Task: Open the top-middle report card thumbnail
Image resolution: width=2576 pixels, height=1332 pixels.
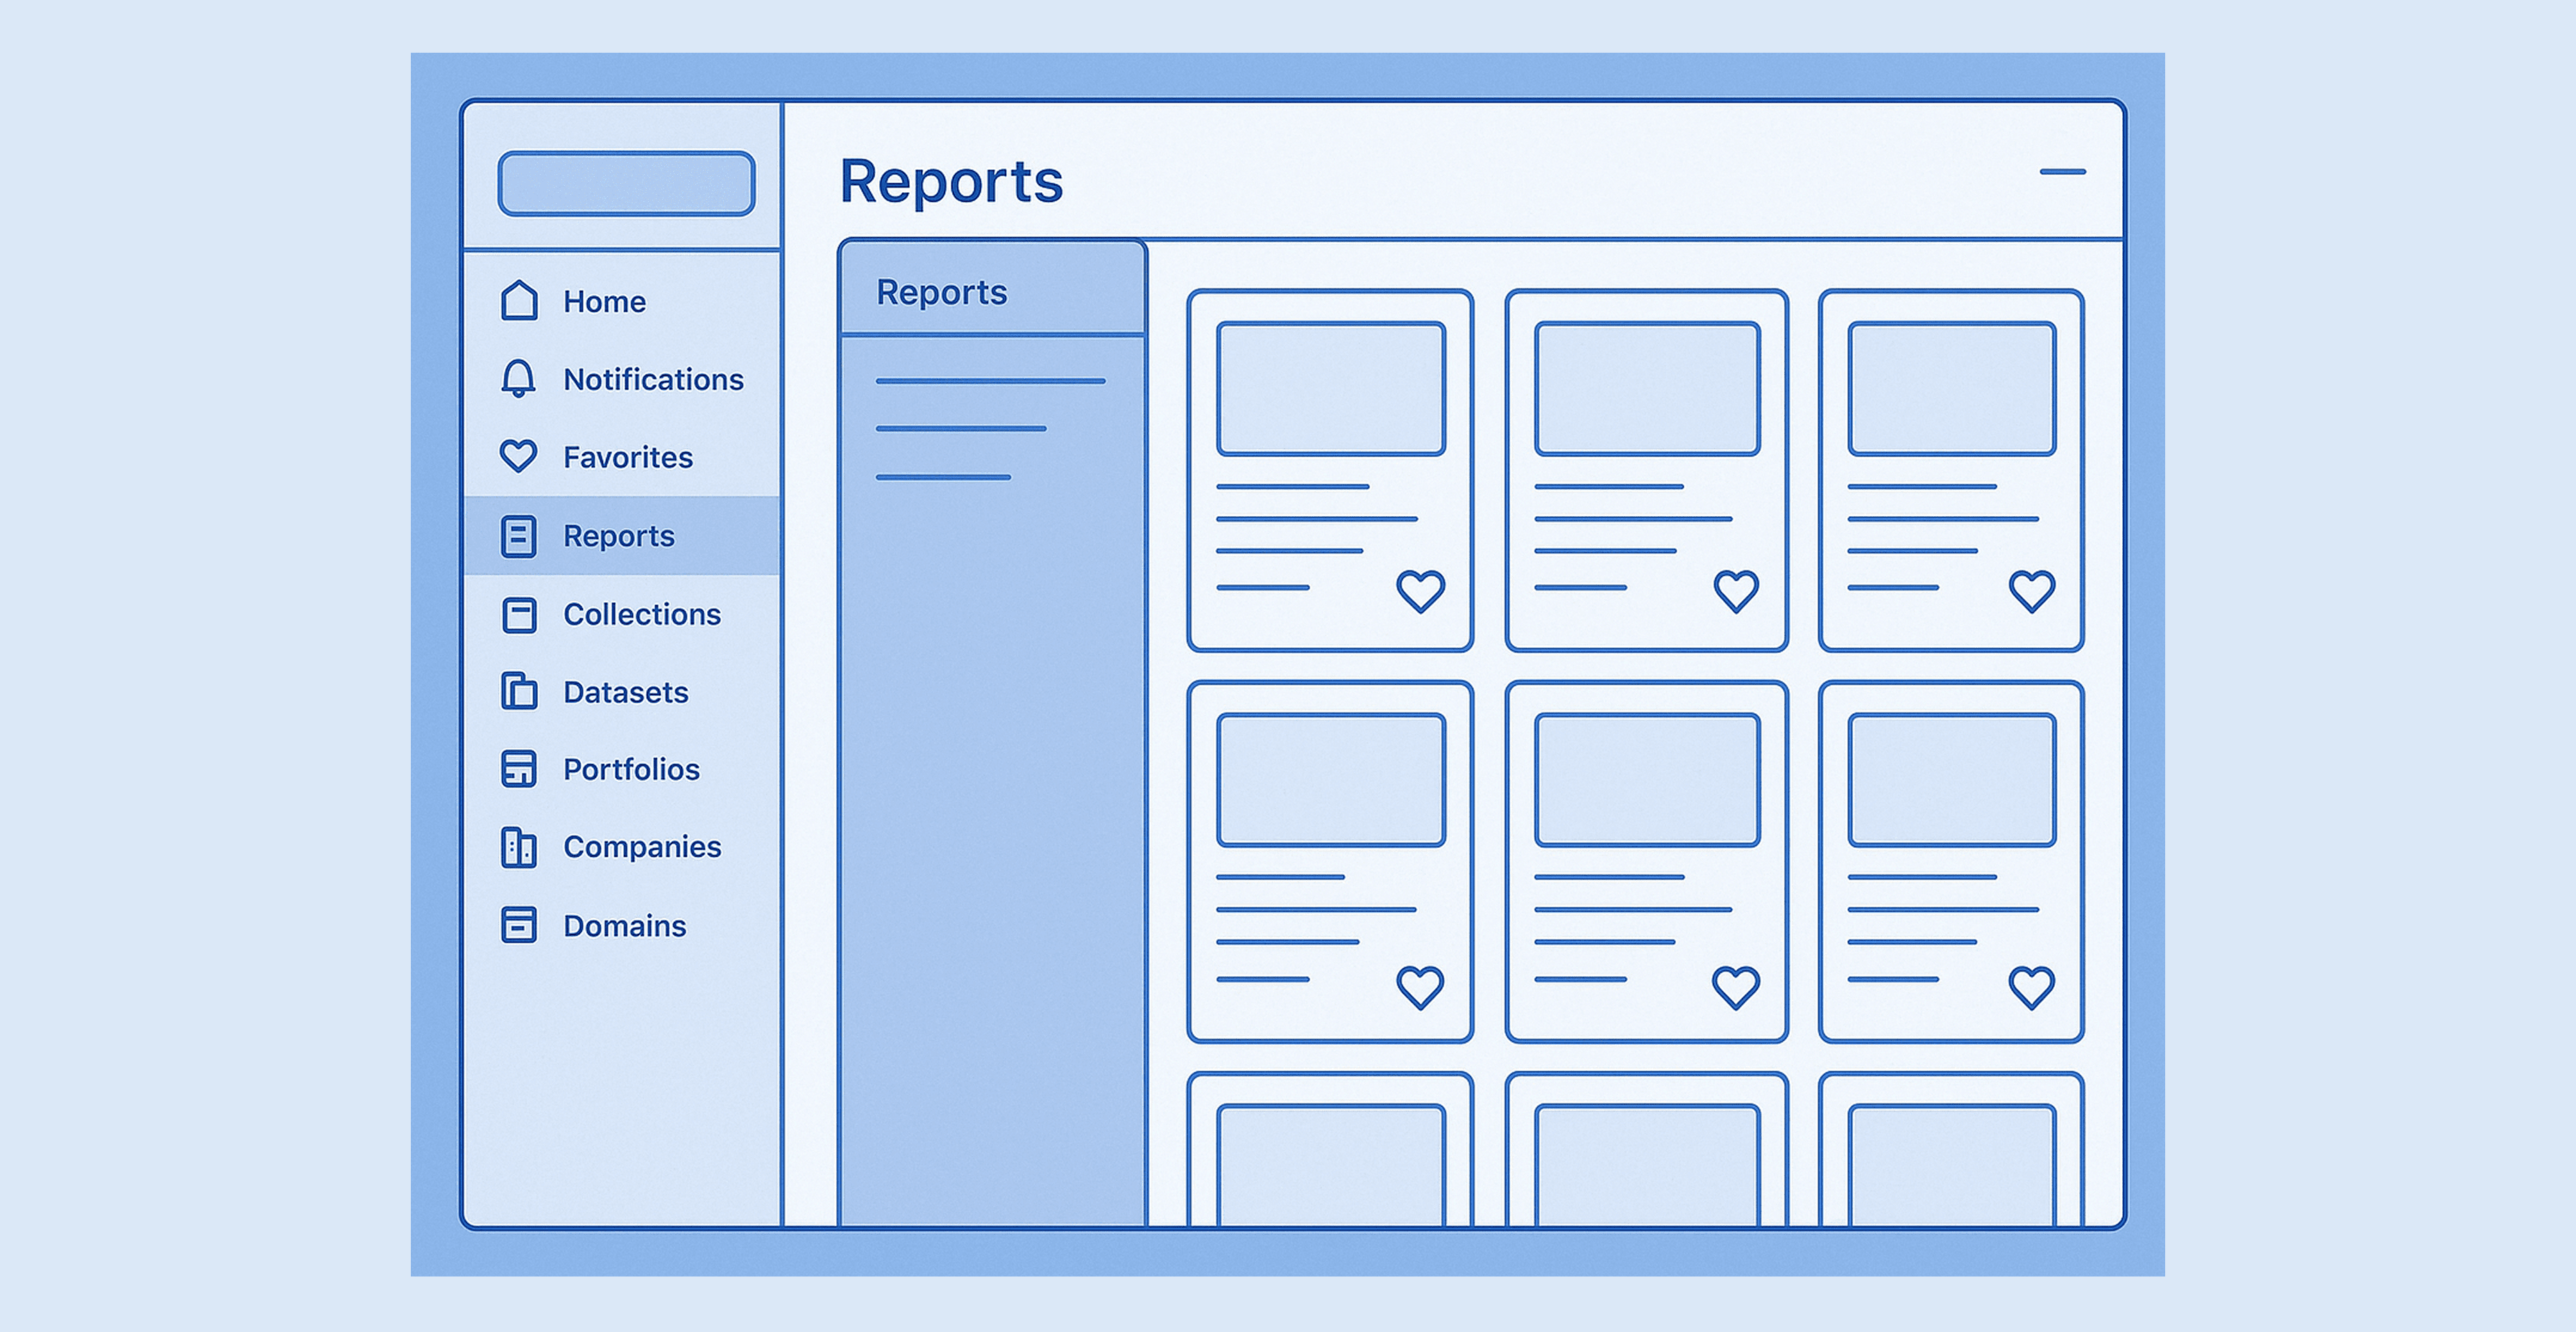Action: [x=1647, y=388]
